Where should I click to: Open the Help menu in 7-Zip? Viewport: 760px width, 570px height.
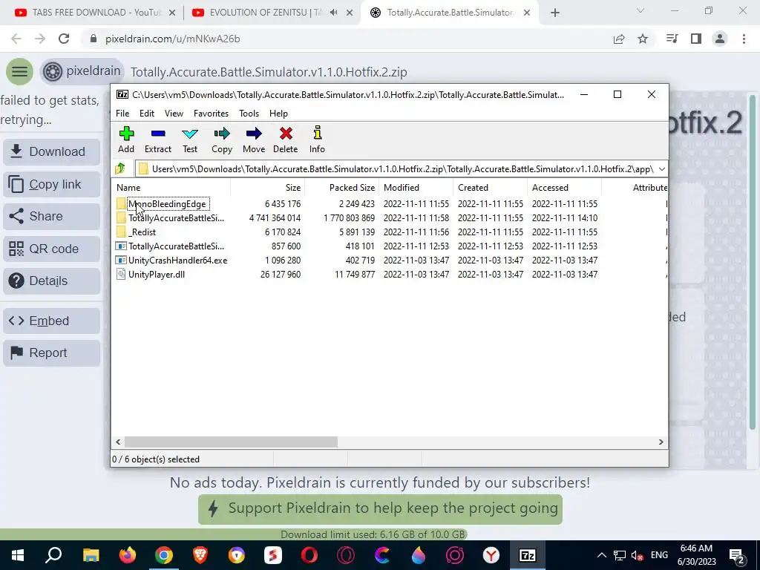[x=279, y=114]
